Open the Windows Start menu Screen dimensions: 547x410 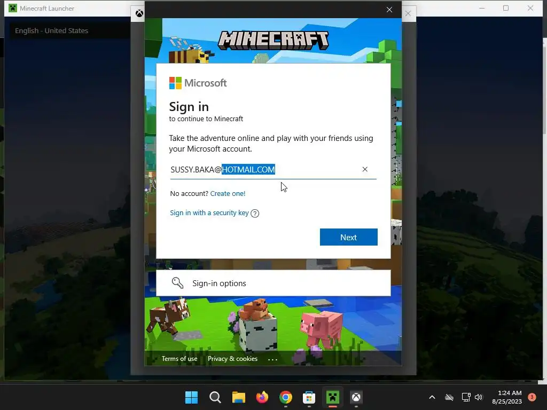pyautogui.click(x=192, y=397)
